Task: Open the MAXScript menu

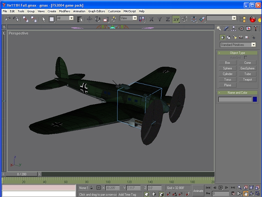Action: pos(130,11)
